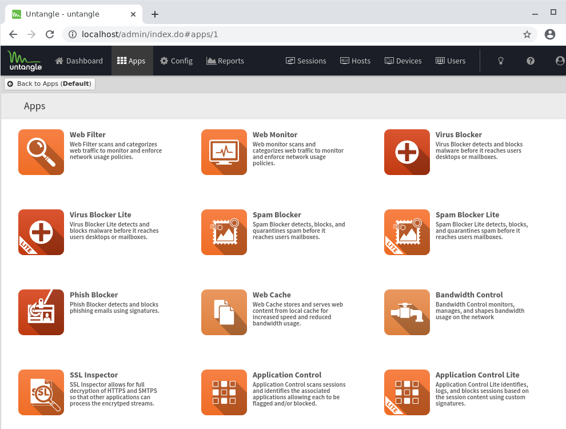Bookmark this page with the star icon
The width and height of the screenshot is (566, 429).
(527, 34)
